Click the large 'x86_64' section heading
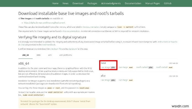 click(x=24, y=64)
